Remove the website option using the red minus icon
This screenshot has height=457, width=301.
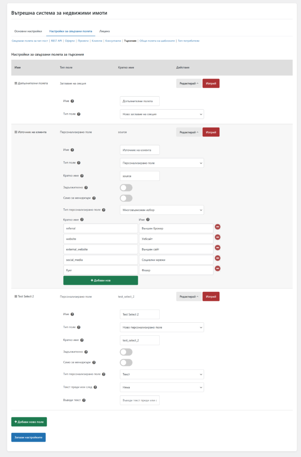[x=218, y=237]
